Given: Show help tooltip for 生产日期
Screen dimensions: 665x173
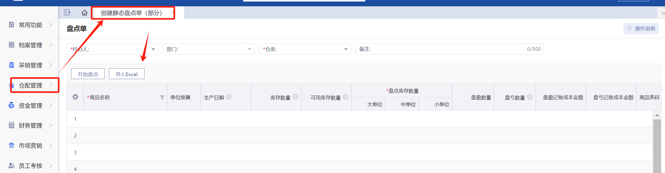Looking at the screenshot, I should pos(229,97).
